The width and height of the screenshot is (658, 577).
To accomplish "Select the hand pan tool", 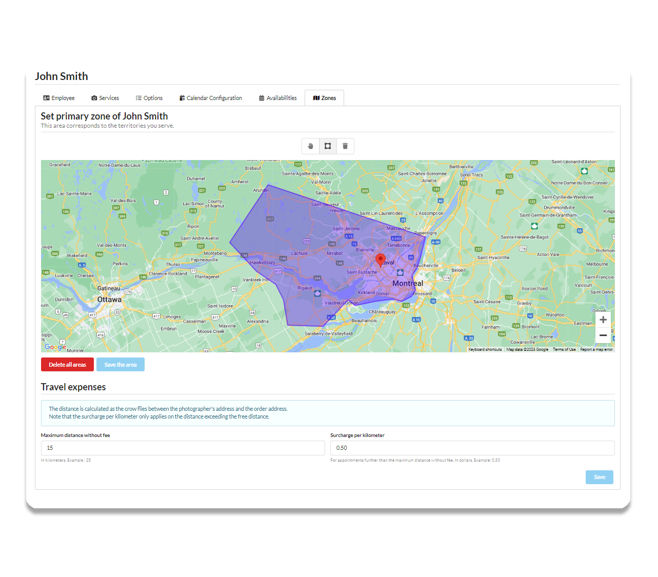I will click(x=310, y=146).
